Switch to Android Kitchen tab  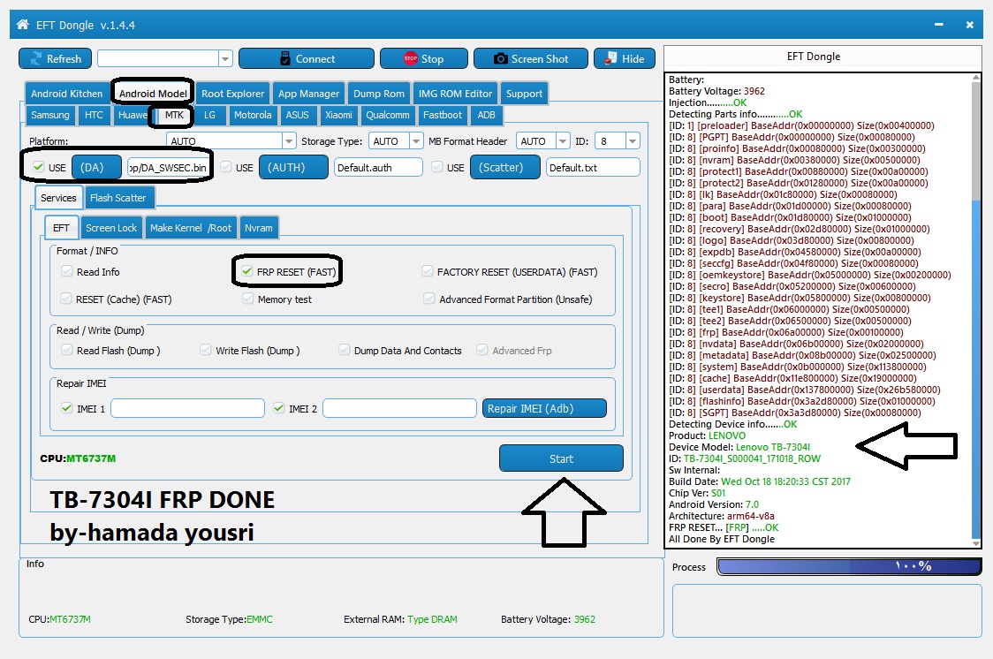pyautogui.click(x=66, y=94)
